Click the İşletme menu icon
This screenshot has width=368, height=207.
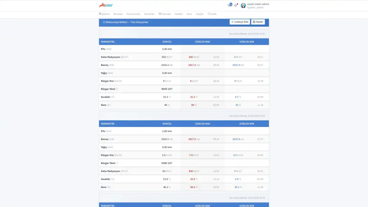(x=100, y=14)
